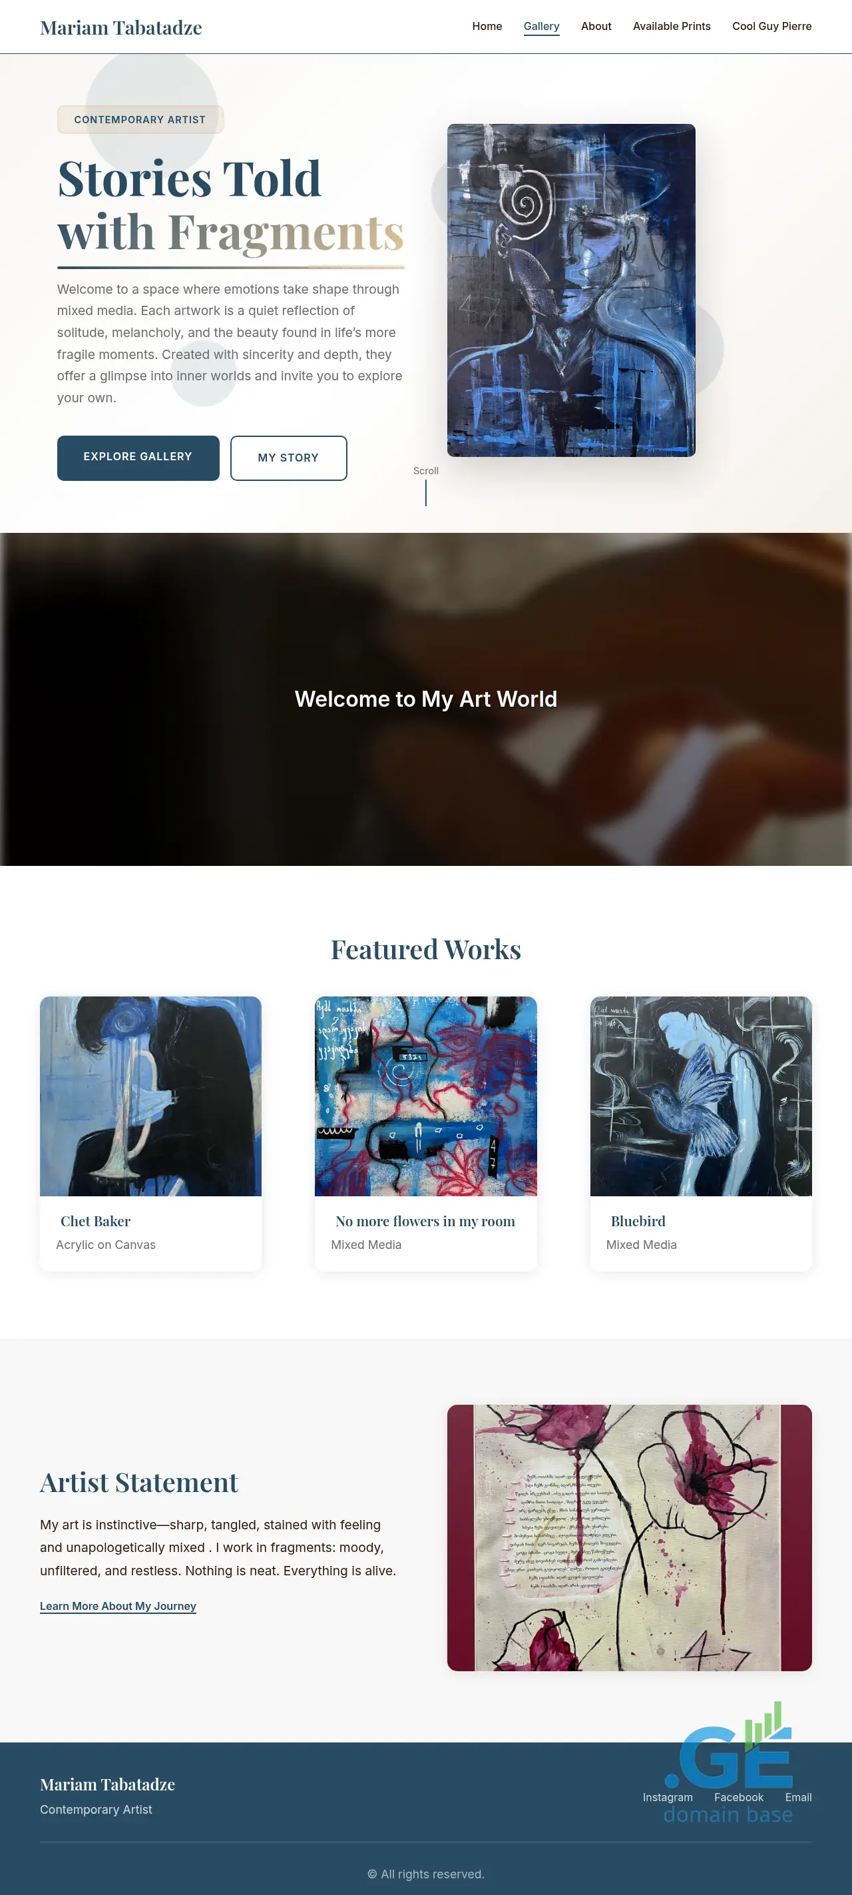Click the My Story button
852x1895 pixels.
point(288,458)
